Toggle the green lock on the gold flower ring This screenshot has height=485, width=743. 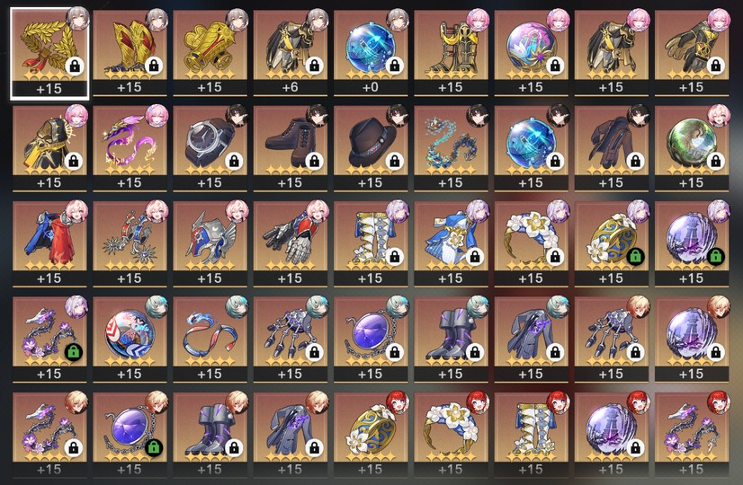tap(635, 257)
